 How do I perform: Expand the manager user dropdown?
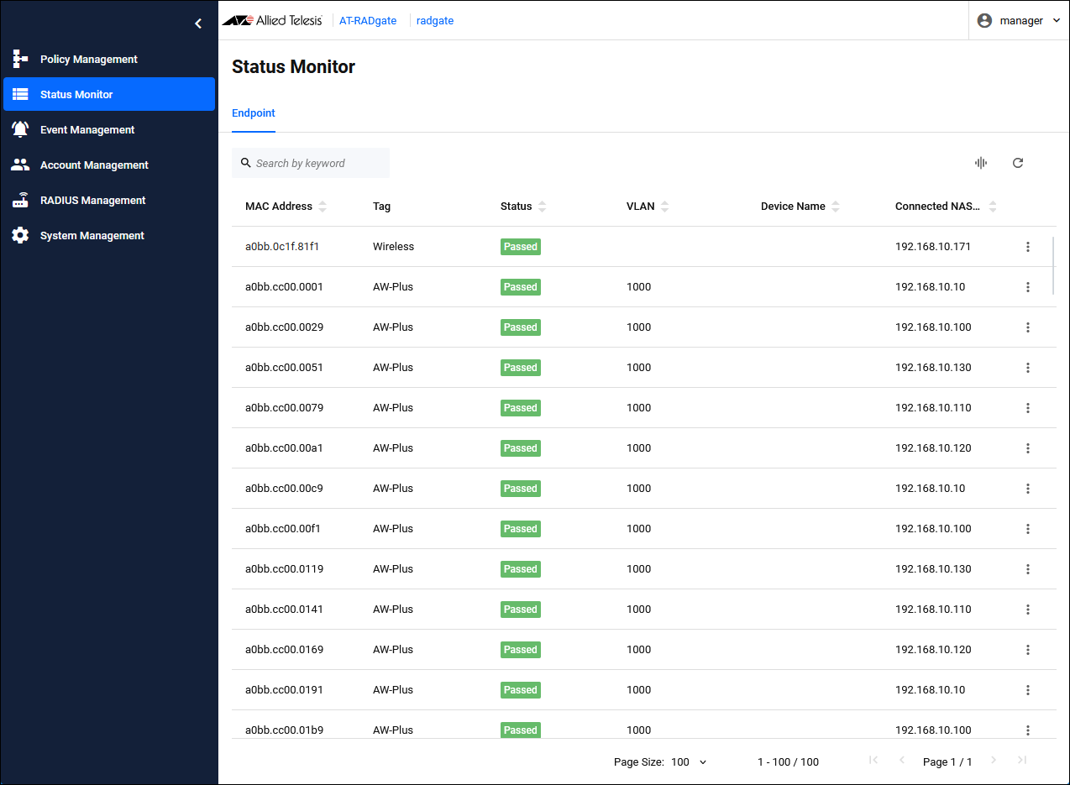point(1020,21)
